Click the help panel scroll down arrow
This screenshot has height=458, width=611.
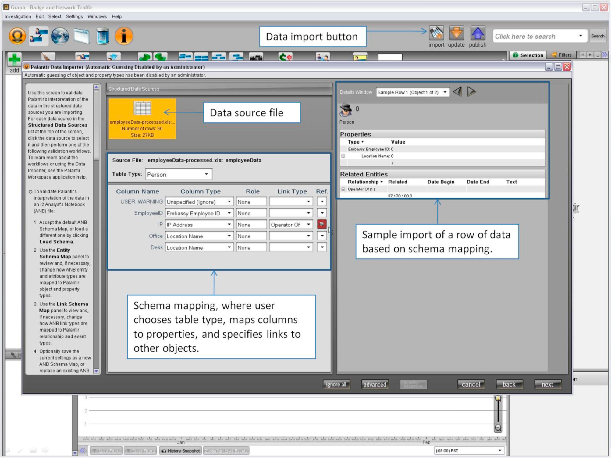96,371
